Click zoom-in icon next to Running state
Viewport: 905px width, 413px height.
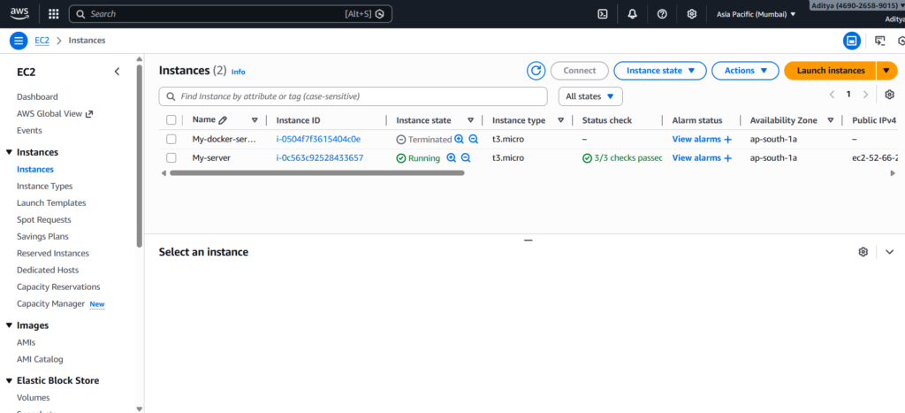tap(452, 158)
